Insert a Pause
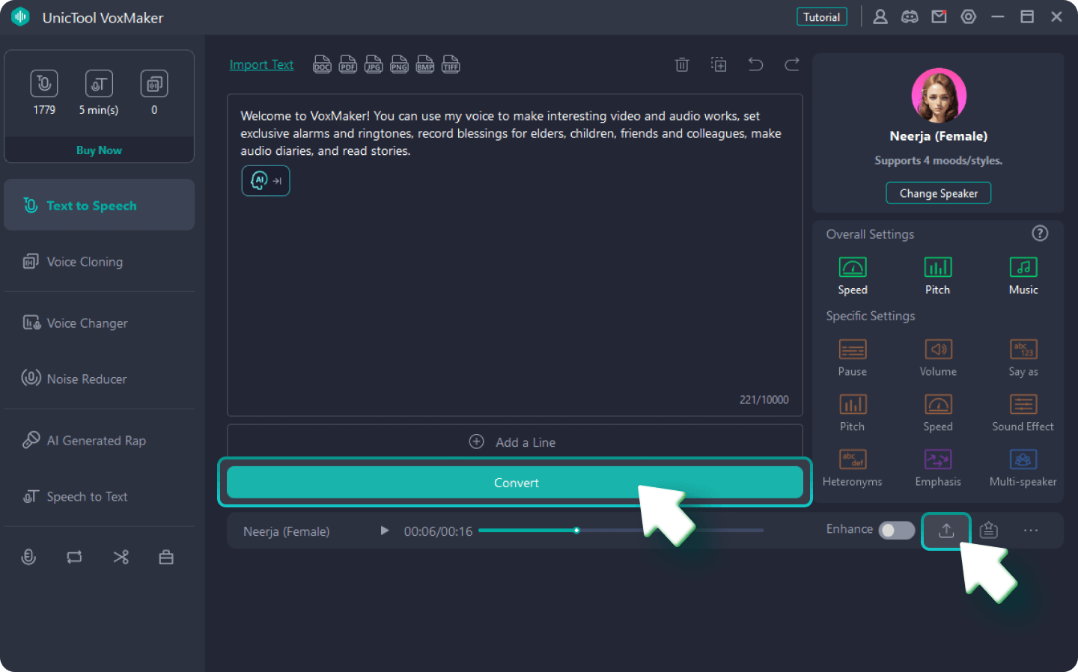 pyautogui.click(x=853, y=358)
